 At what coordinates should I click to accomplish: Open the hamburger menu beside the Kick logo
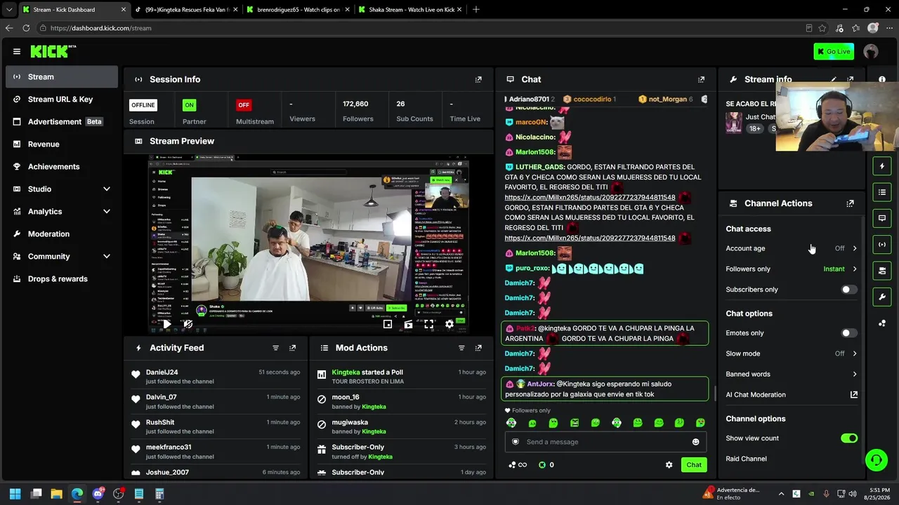pos(17,51)
